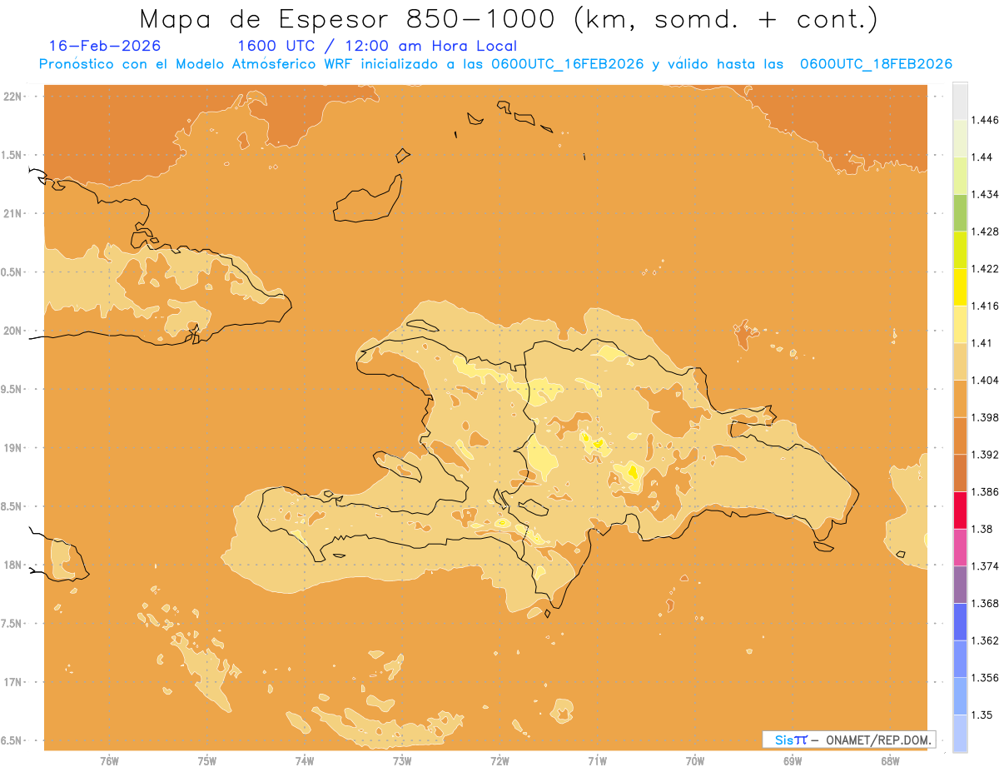Click the legend value '1.392'
999x772 pixels.
click(984, 455)
